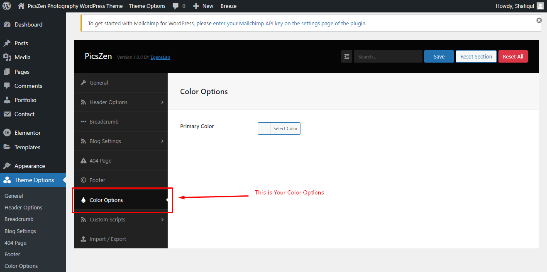The width and height of the screenshot is (547, 272).
Task: Click the Breadcrumb ellipsis icon
Action: (x=83, y=121)
